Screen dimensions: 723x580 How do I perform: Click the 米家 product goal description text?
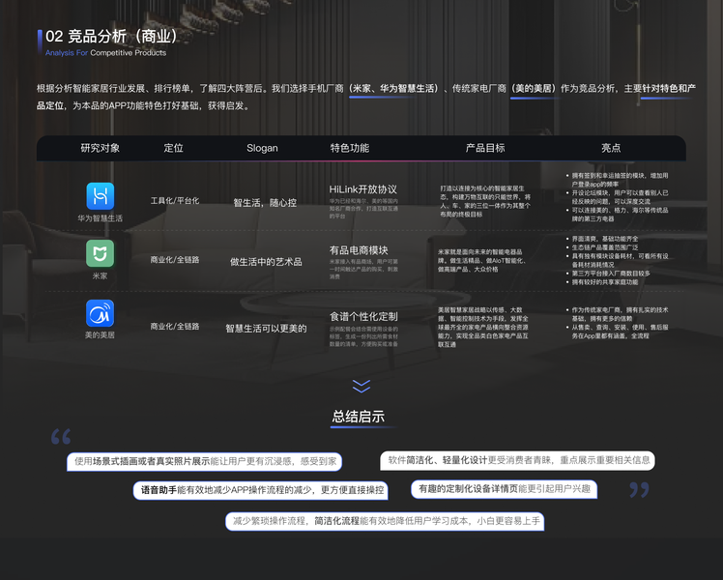point(482,260)
